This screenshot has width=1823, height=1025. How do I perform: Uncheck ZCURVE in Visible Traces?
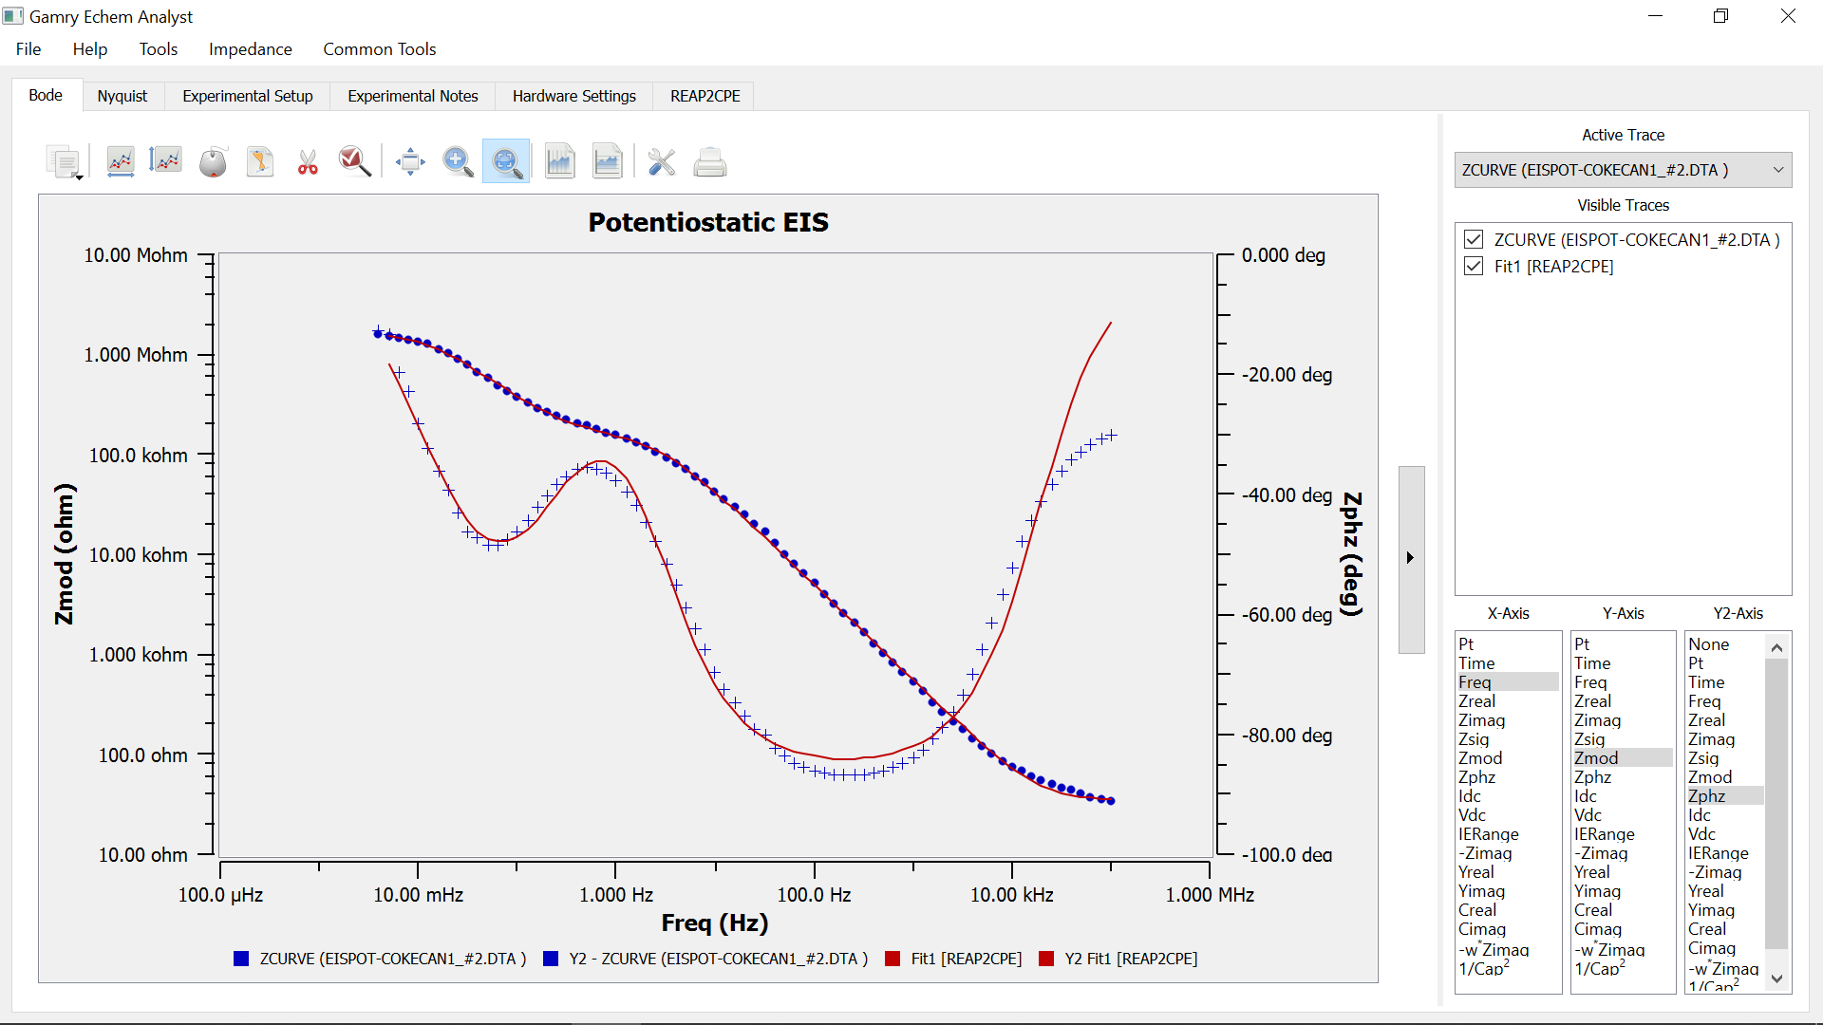[x=1474, y=239]
